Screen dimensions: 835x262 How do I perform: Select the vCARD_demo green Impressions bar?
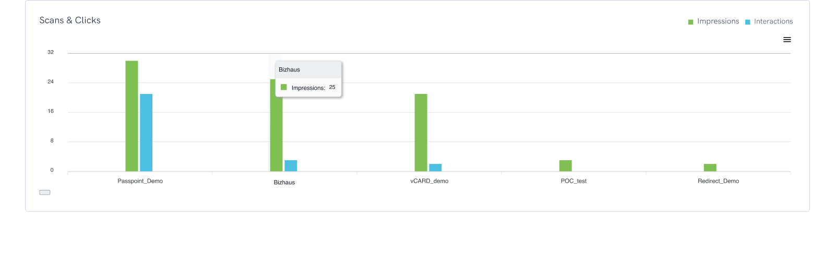[421, 133]
